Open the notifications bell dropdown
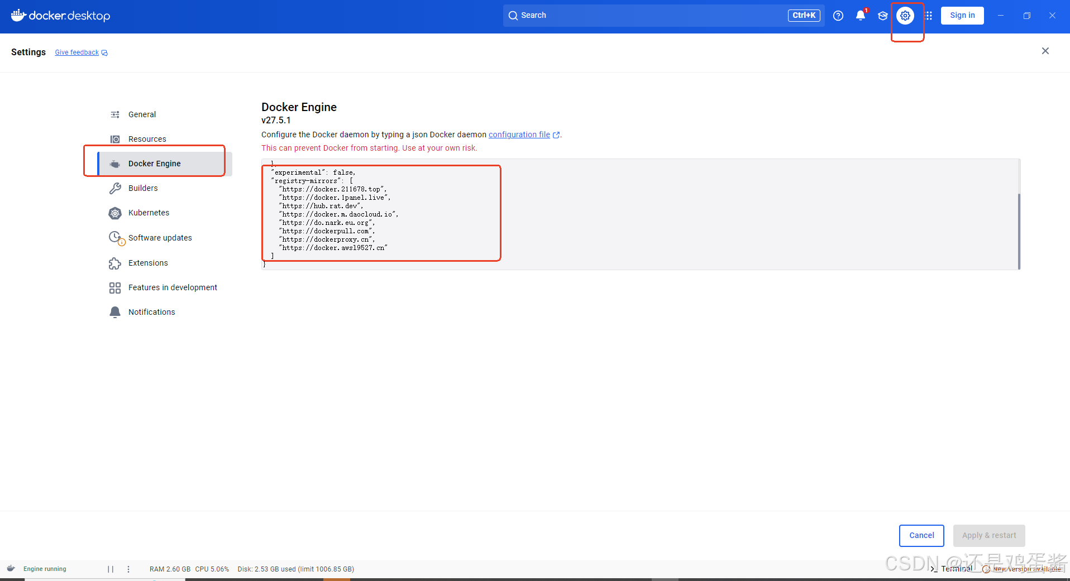1070x581 pixels. [x=861, y=15]
